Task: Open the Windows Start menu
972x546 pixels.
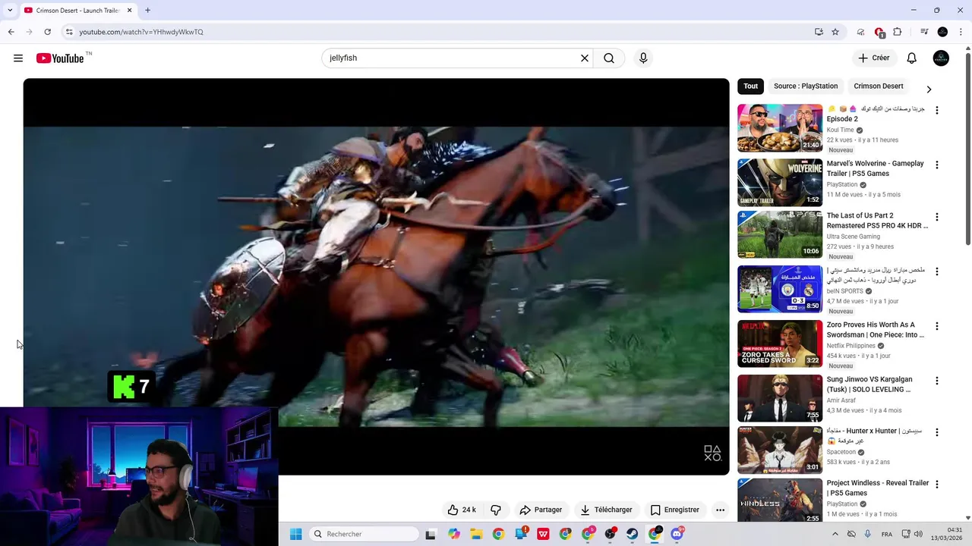Action: click(x=296, y=534)
